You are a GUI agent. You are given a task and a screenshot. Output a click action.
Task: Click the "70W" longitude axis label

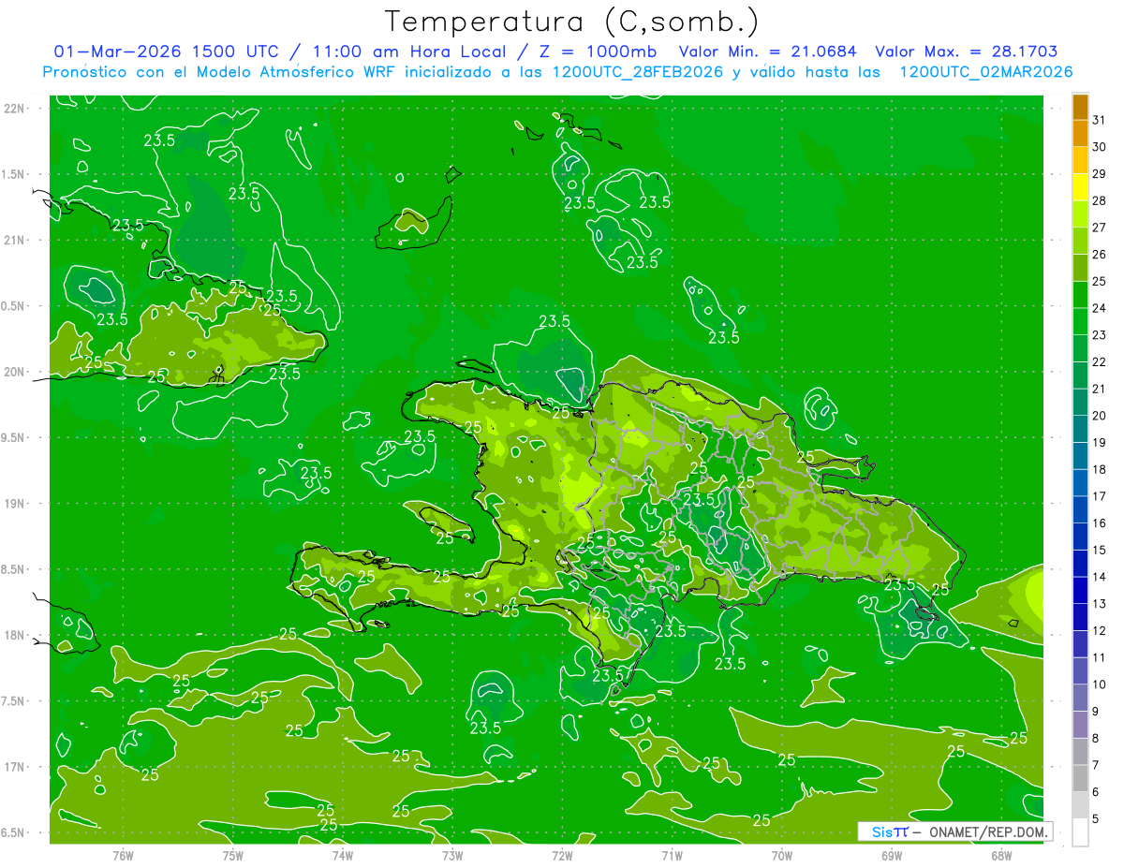(782, 856)
